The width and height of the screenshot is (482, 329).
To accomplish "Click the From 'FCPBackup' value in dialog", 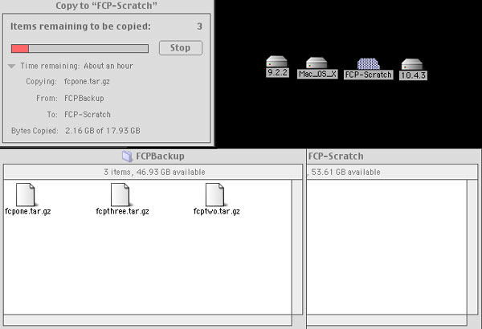I will point(84,99).
